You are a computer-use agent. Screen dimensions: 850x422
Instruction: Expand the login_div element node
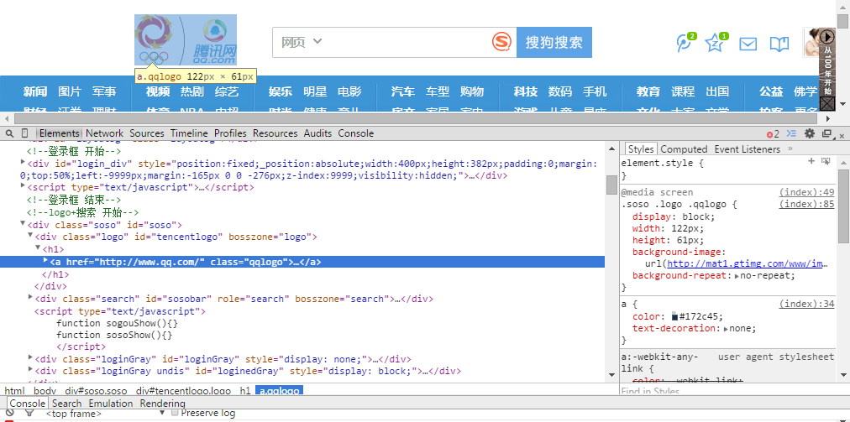(23, 161)
